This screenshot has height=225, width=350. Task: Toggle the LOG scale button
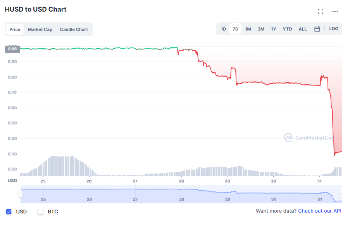click(x=333, y=29)
